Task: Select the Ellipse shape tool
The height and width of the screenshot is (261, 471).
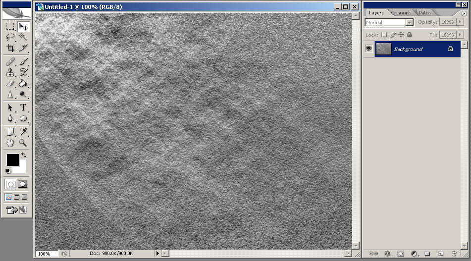Action: pyautogui.click(x=23, y=118)
